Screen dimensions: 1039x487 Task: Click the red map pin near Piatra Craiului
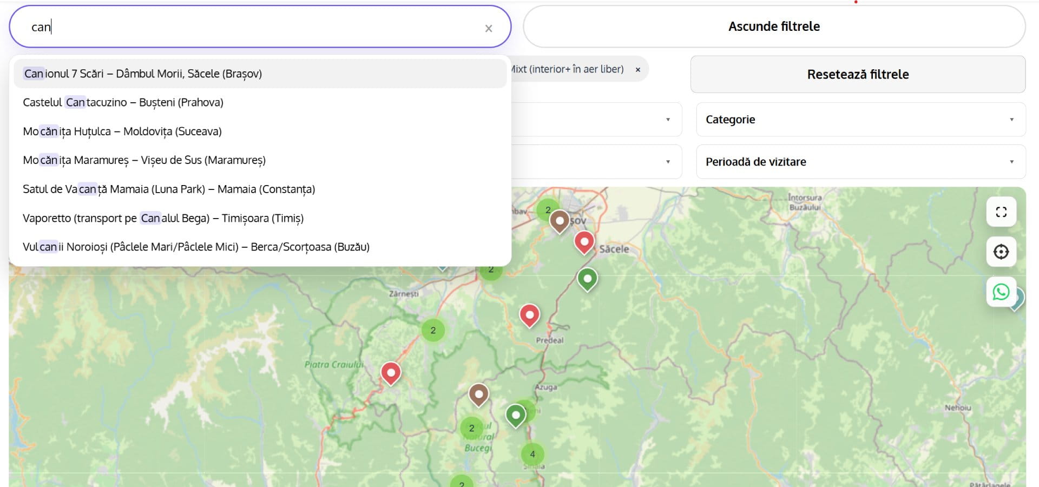[x=391, y=373]
